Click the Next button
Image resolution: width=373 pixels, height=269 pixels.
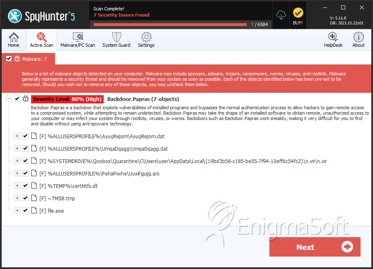point(315,247)
